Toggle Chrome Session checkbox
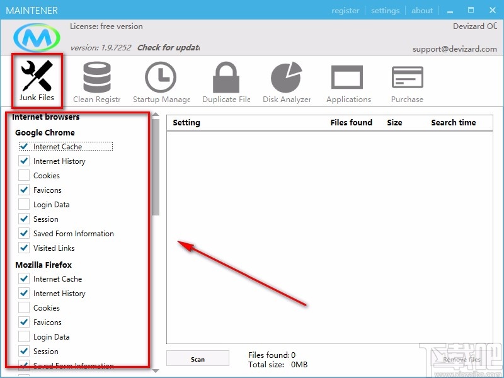Screen dimensions: 504x378 (24, 219)
